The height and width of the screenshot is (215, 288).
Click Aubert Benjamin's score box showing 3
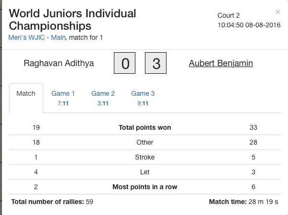point(155,64)
